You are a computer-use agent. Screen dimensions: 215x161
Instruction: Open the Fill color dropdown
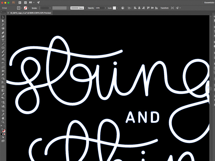pos(21,8)
